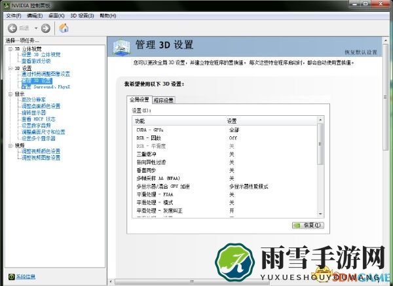Open the Home page icon
The image size is (393, 286).
pos(64,27)
